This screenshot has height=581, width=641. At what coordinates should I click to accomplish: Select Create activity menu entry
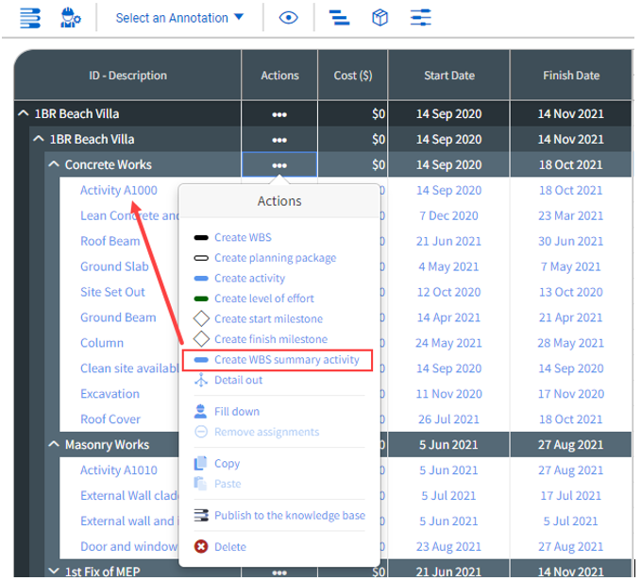coord(250,279)
